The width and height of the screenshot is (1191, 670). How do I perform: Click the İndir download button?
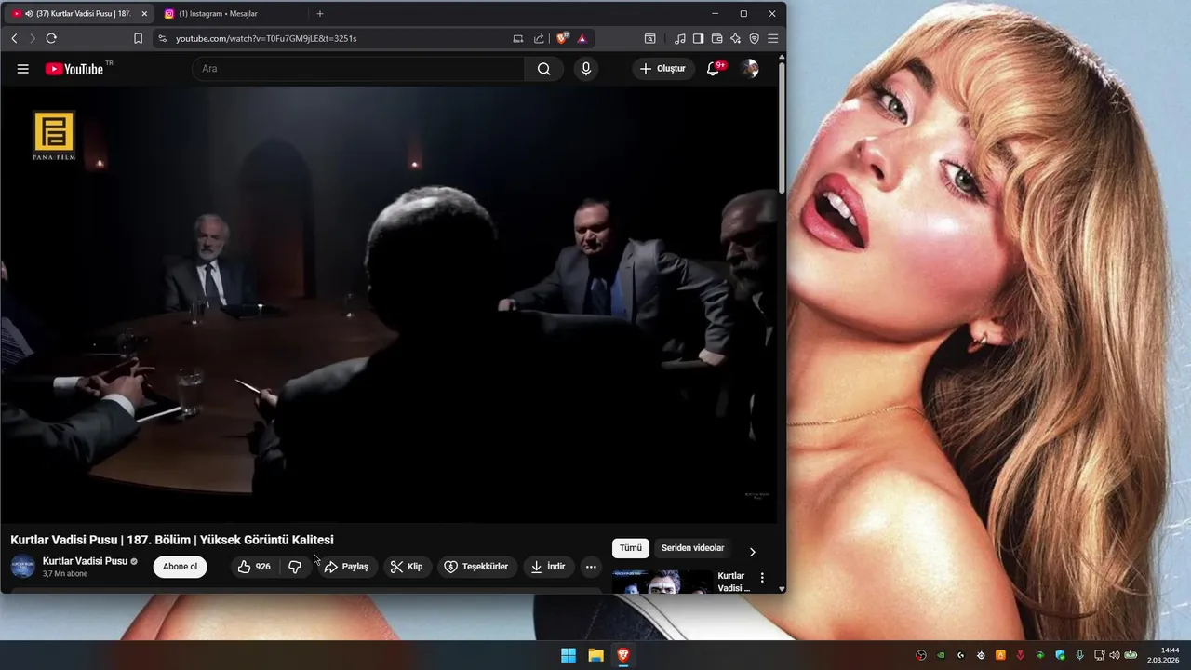click(x=548, y=567)
